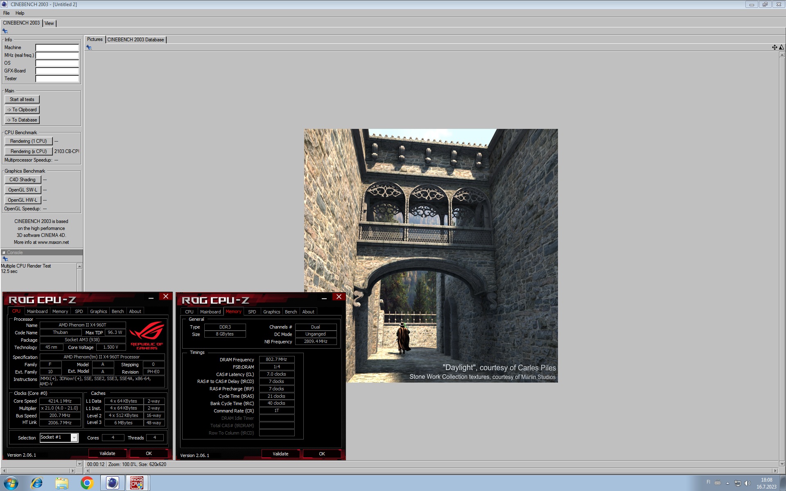Open SPD tab in right CPU-Z window
Screen dimensions: 786x491
(252, 312)
